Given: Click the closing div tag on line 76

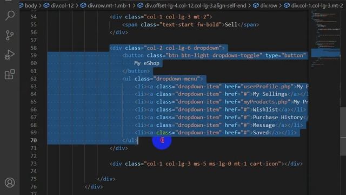Looking at the screenshot, I should 94,187.
